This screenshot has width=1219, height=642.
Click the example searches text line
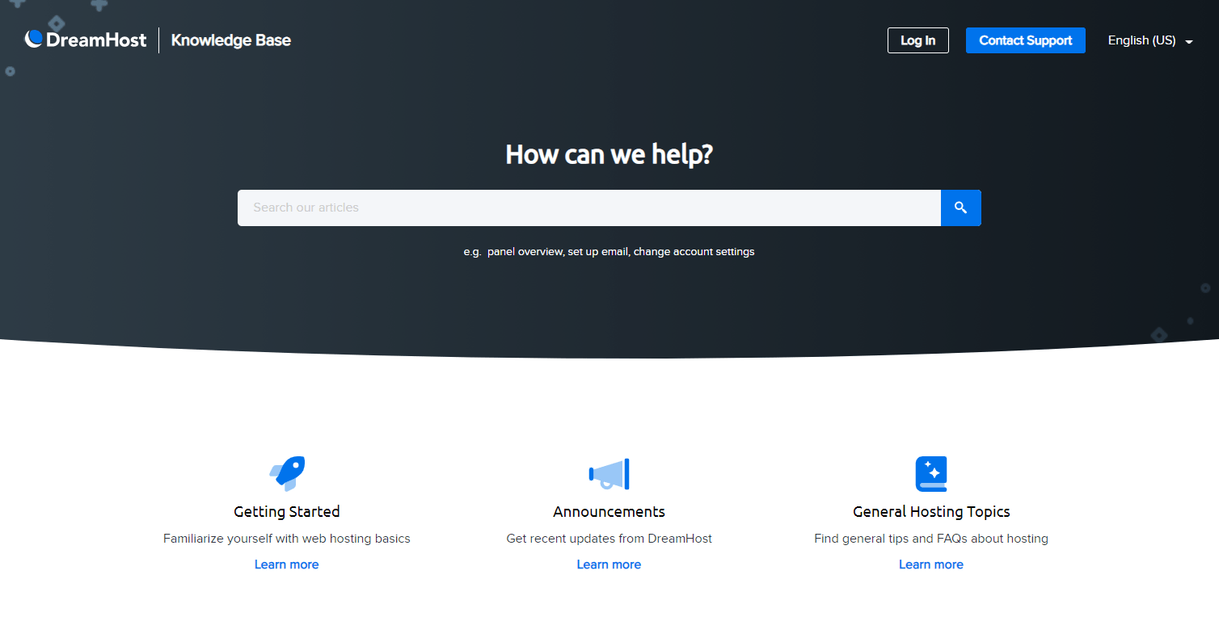coord(609,252)
